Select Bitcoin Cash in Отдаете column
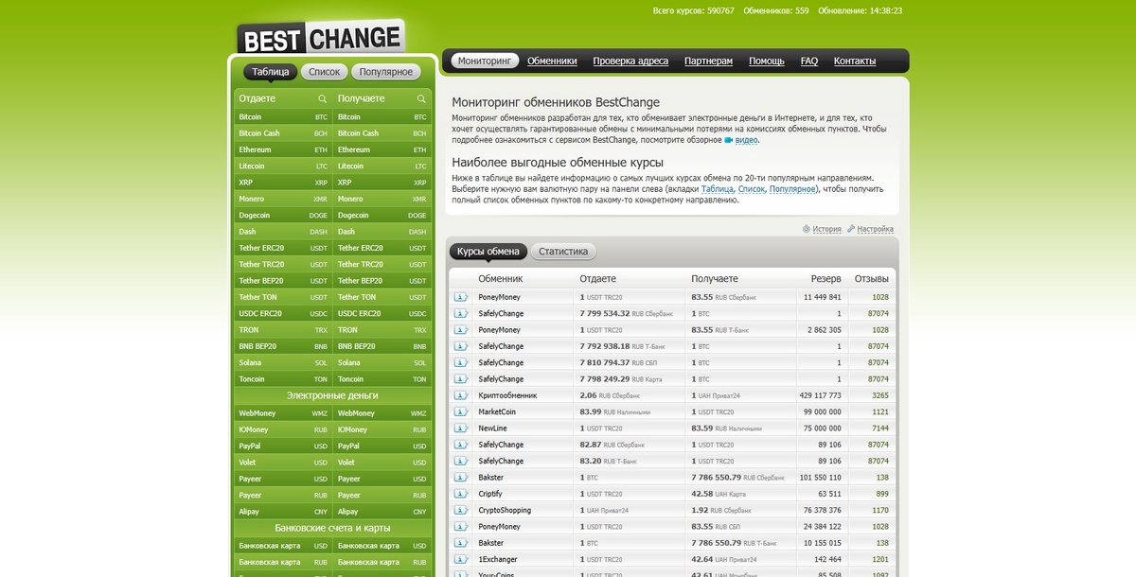This screenshot has height=577, width=1136. click(x=283, y=133)
